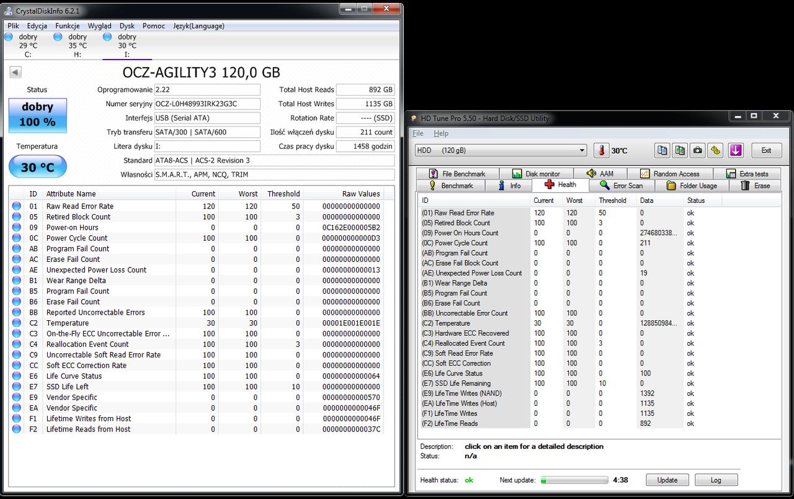This screenshot has height=499, width=794.
Task: Switch to the Error Scan tab
Action: click(621, 186)
